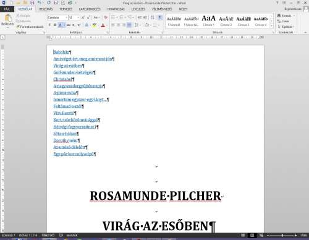Screen dimensions: 309x240
Task: Click the horizontal ruler above the page
Action: coord(156,37)
